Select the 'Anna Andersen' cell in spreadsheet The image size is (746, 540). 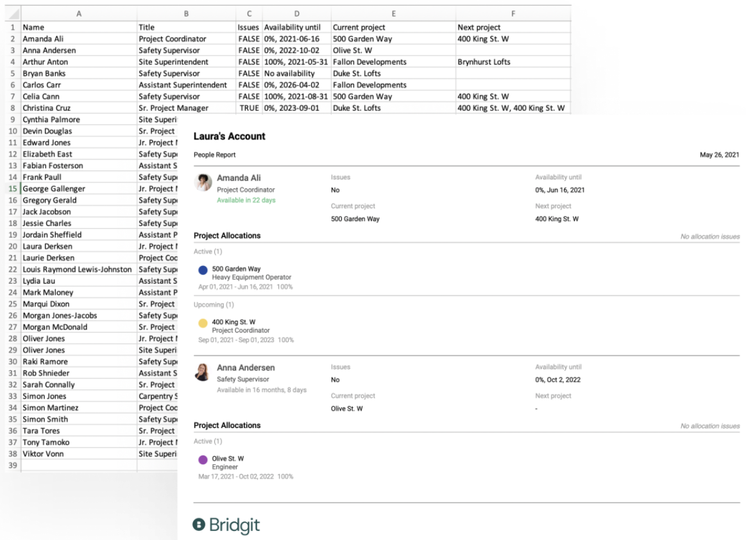pyautogui.click(x=79, y=51)
